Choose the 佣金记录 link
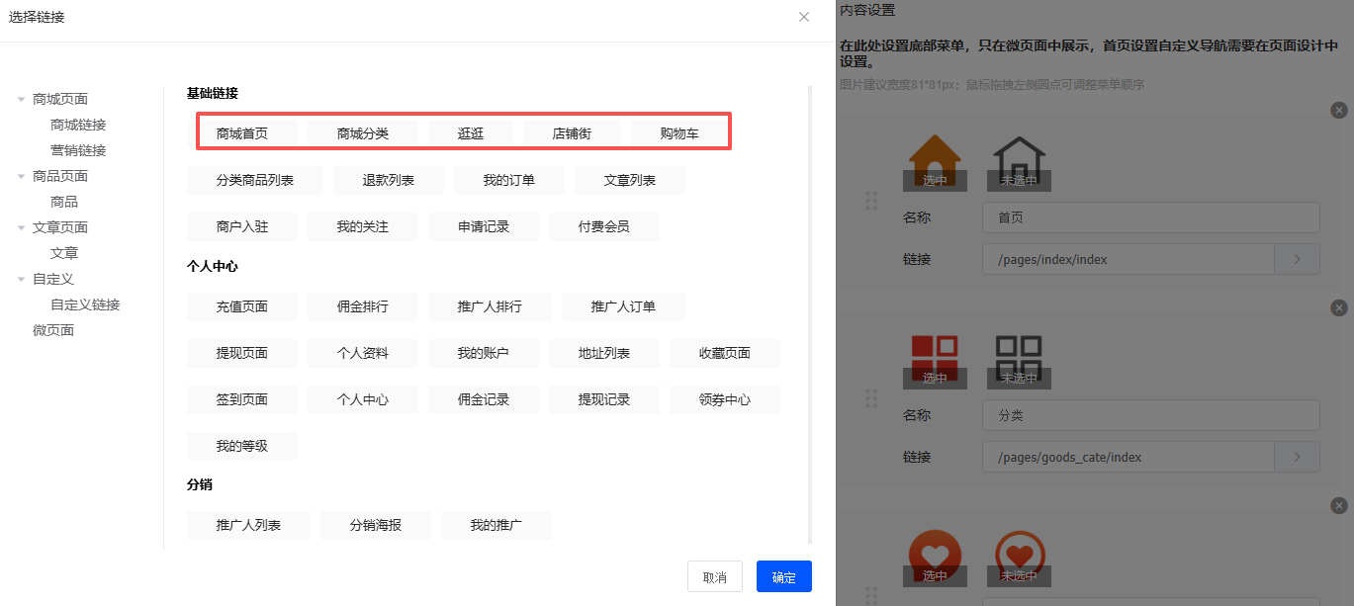The height and width of the screenshot is (606, 1354). [484, 399]
